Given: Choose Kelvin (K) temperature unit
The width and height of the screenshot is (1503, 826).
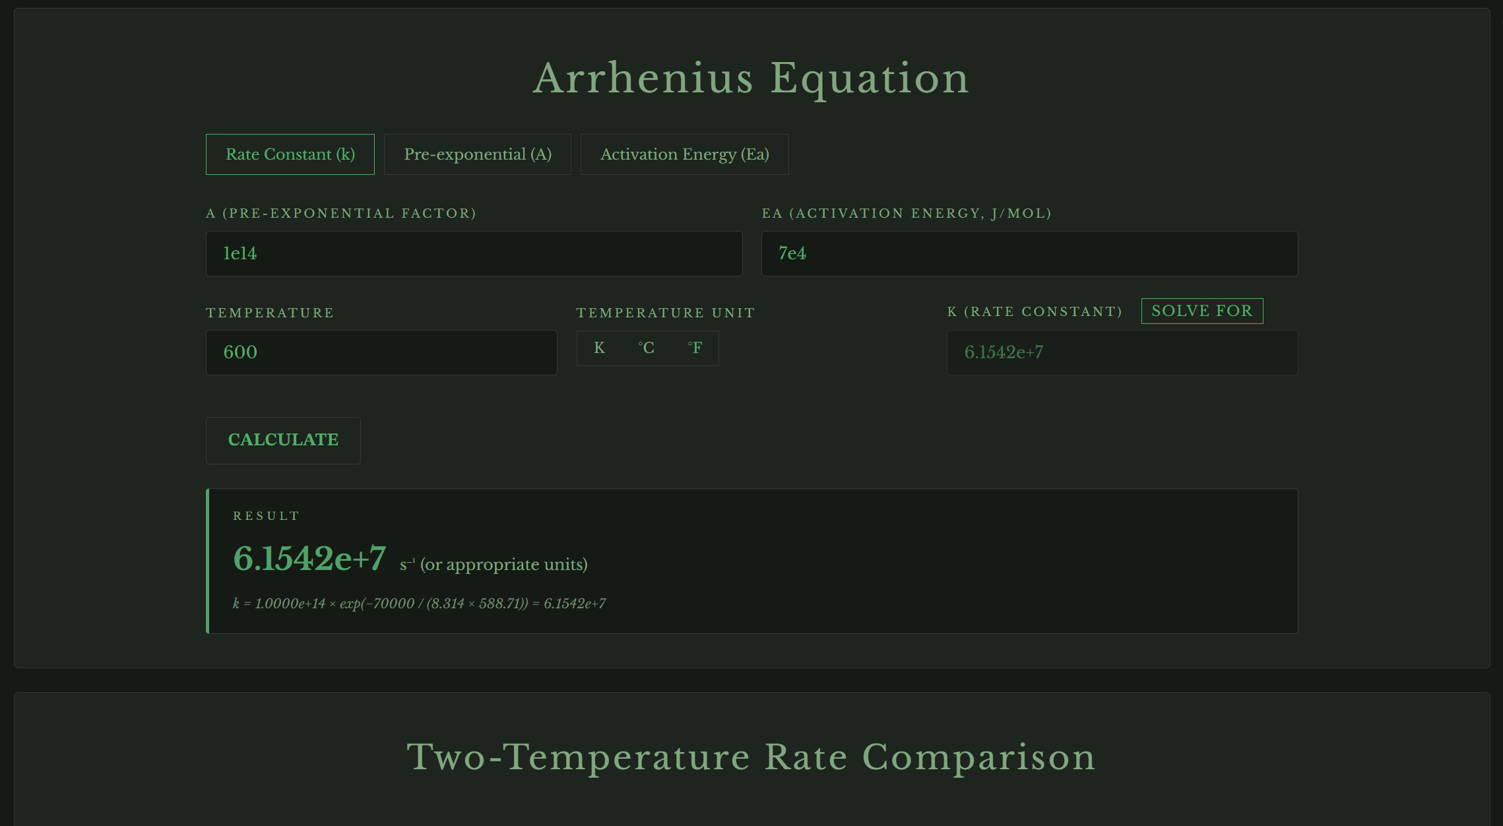Looking at the screenshot, I should [599, 348].
